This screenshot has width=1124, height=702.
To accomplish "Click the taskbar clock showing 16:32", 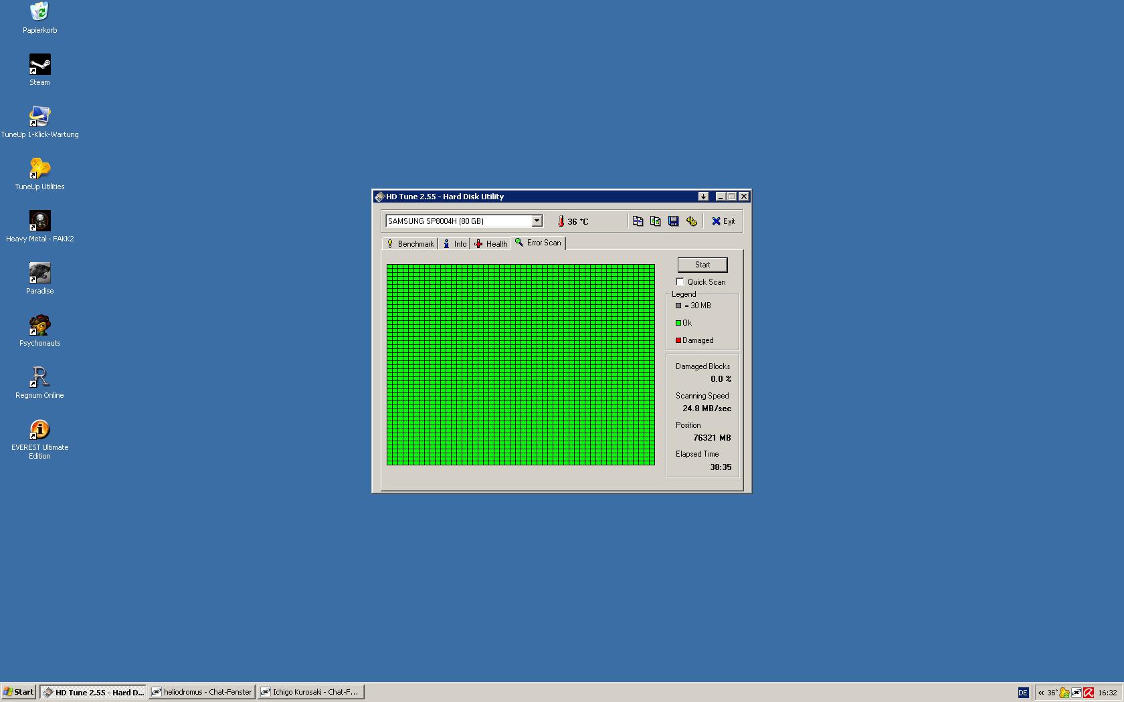I will (1107, 693).
